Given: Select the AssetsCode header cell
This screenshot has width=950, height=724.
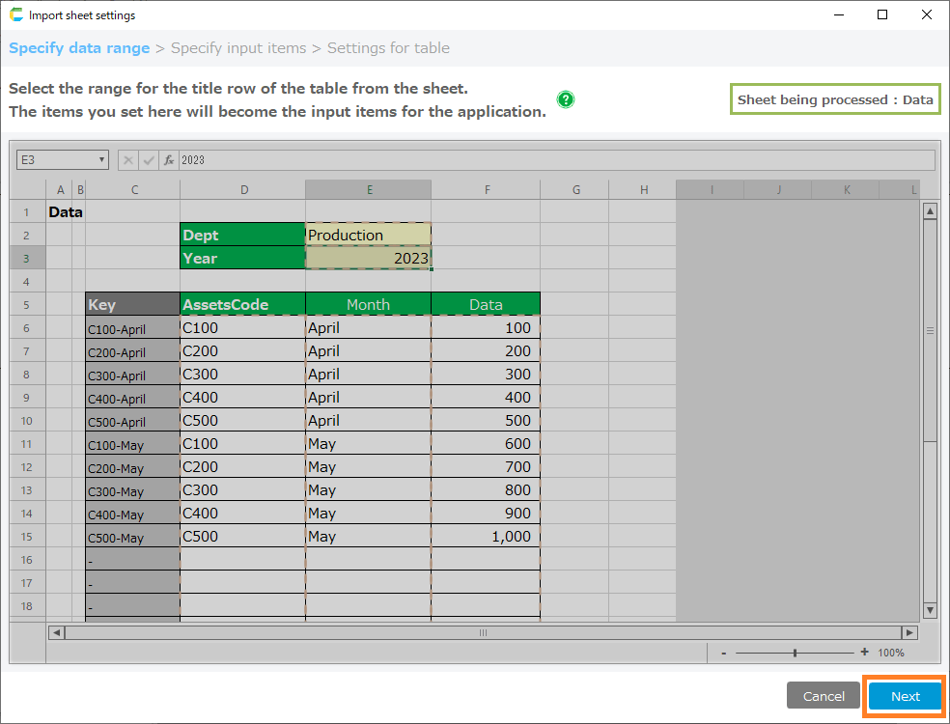Looking at the screenshot, I should [x=242, y=304].
